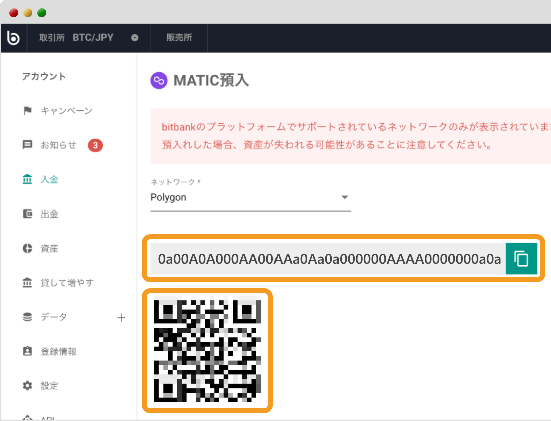Click the 入金 bank icon
The width and height of the screenshot is (551, 421).
coord(27,179)
